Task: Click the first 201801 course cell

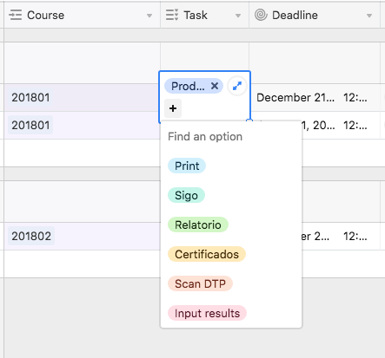Action: [82, 98]
